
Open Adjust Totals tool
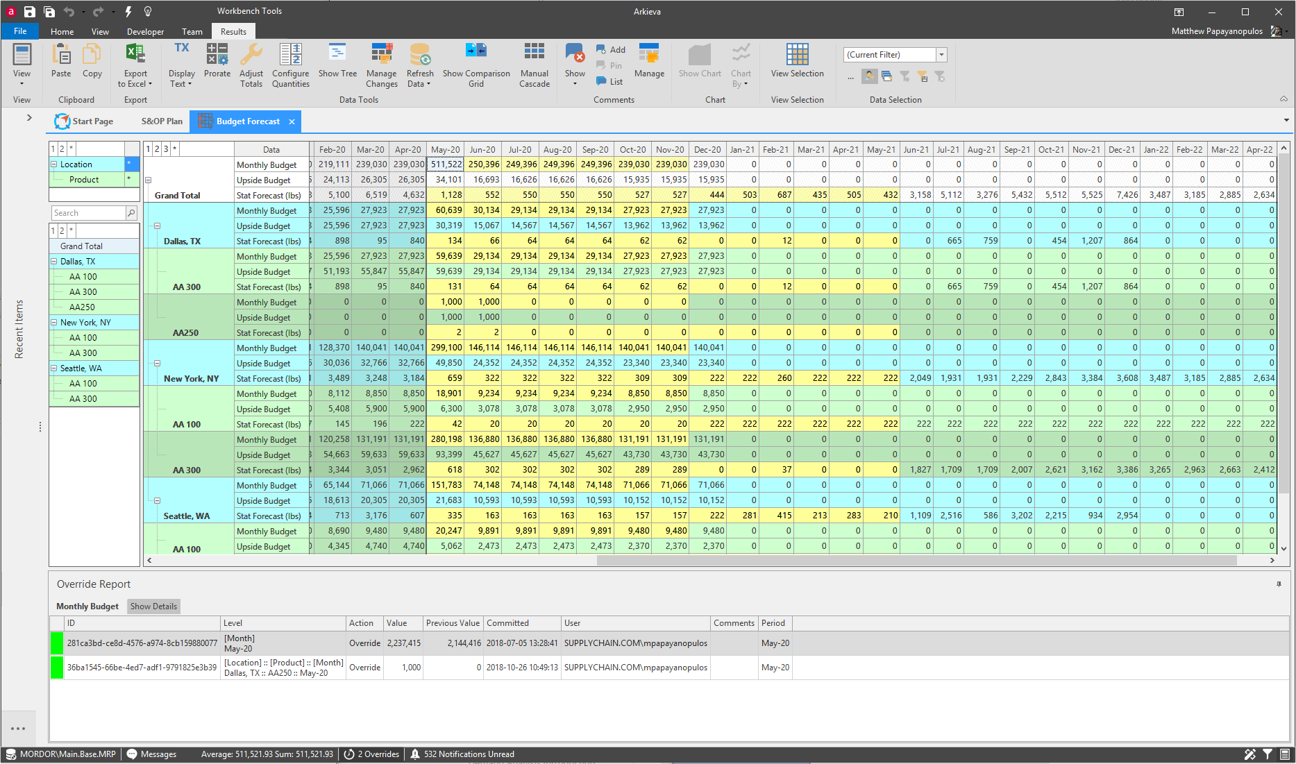(x=251, y=65)
